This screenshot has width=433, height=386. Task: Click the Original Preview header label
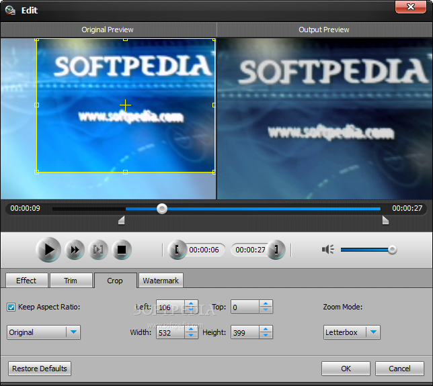(108, 30)
